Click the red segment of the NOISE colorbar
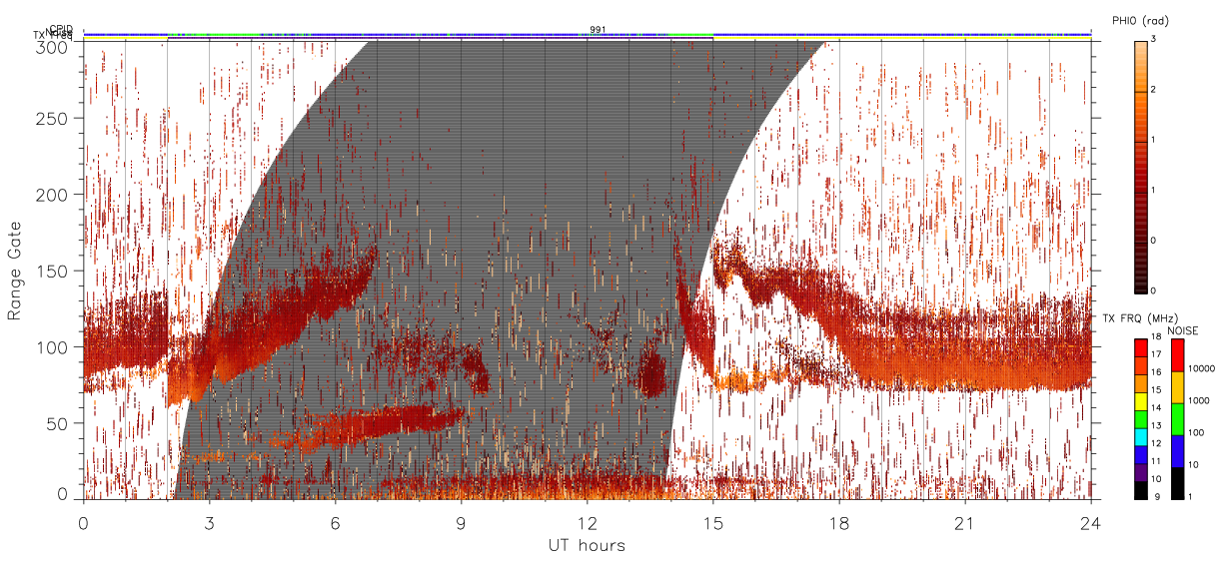 coord(1178,355)
